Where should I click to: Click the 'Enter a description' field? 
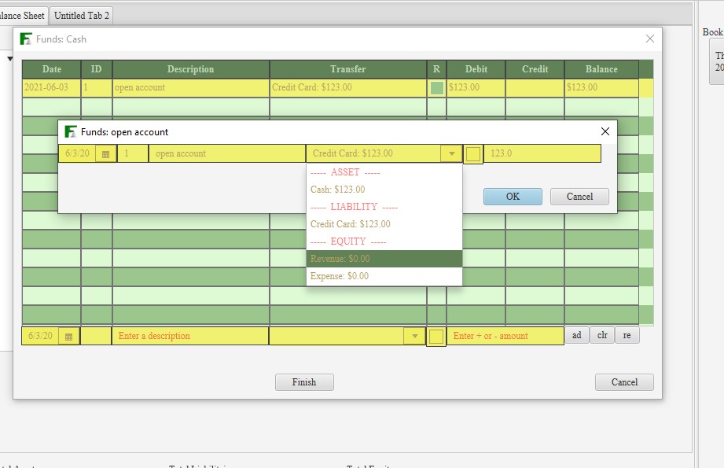pos(189,336)
